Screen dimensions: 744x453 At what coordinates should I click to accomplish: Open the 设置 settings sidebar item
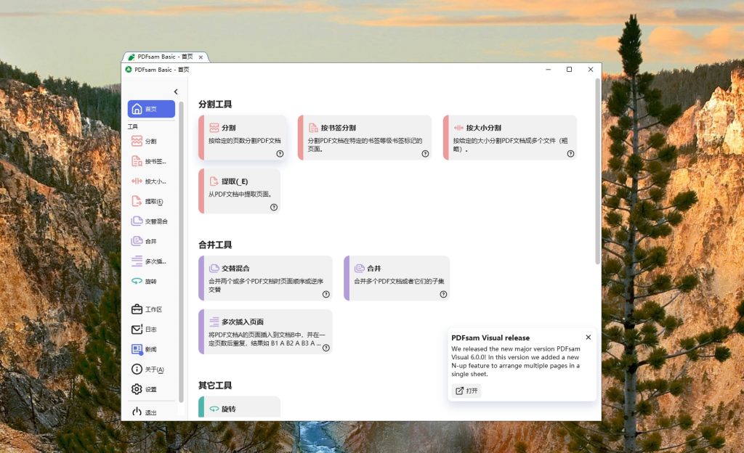pos(151,389)
